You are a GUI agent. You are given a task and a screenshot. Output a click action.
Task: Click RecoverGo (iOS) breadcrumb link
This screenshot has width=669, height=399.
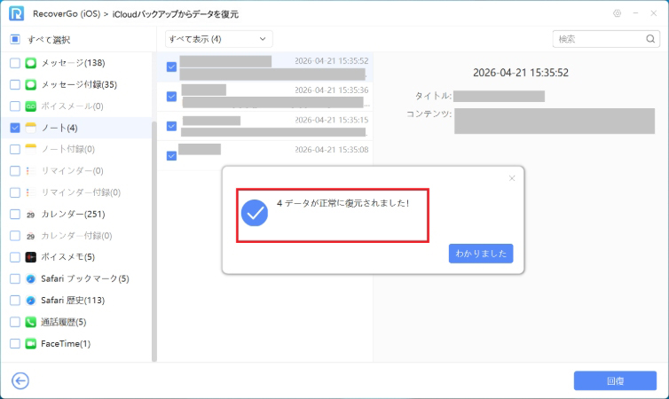point(67,14)
